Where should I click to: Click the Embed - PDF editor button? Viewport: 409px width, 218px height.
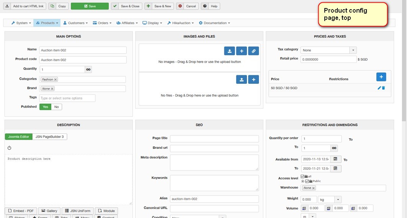21,211
